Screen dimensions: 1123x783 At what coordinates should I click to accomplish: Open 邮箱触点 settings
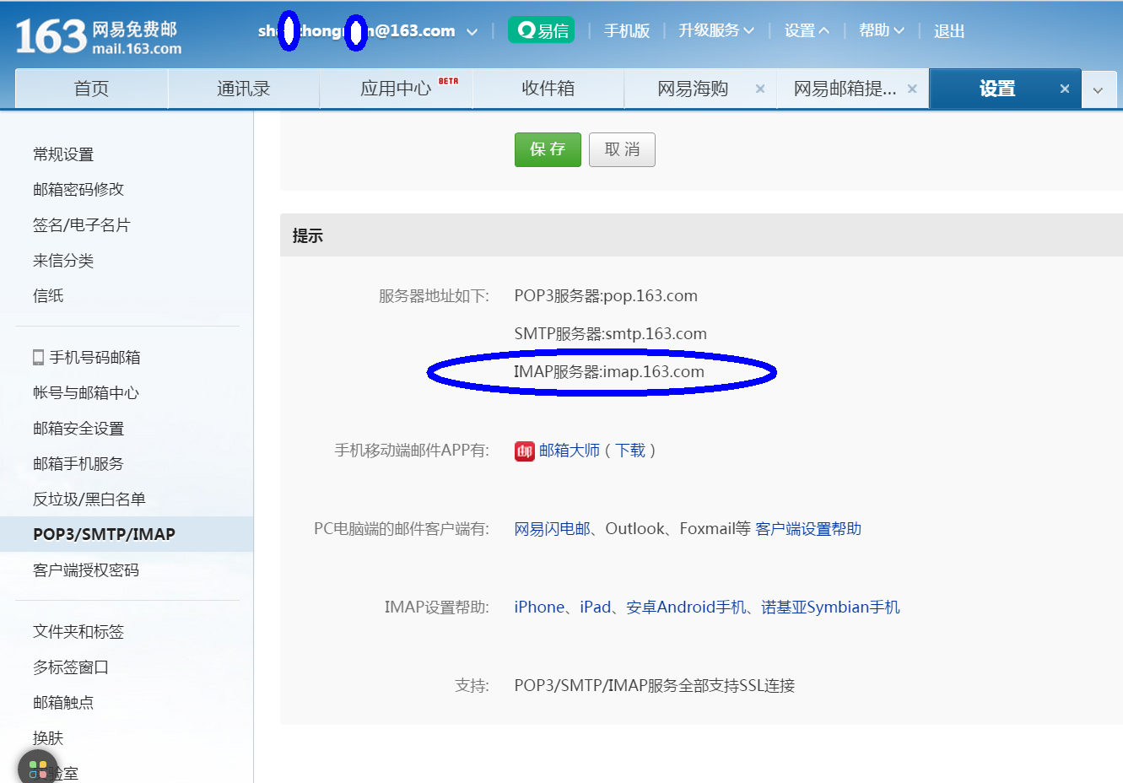coord(63,703)
